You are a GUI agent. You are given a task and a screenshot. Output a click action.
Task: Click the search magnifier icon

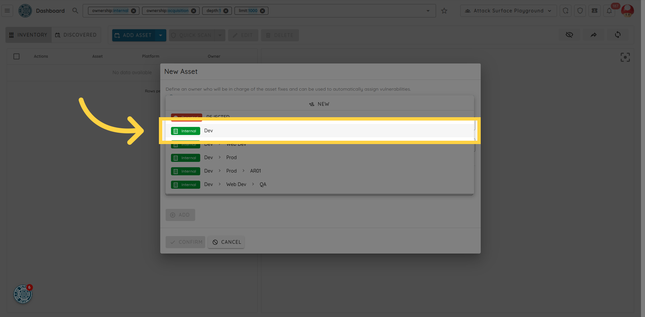75,11
